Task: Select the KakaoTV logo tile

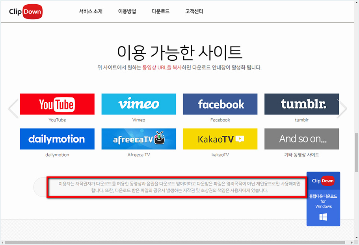Action: tap(220, 139)
